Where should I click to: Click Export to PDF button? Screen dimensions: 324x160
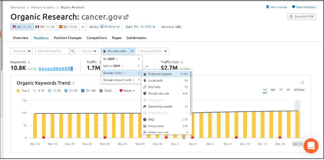pyautogui.click(x=302, y=17)
